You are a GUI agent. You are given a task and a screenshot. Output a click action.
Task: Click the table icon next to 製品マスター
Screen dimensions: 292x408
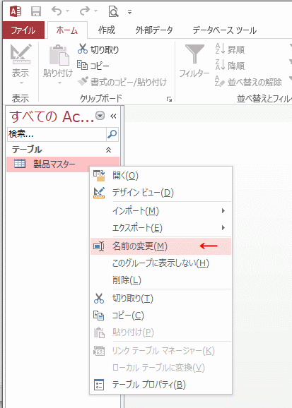pos(20,164)
